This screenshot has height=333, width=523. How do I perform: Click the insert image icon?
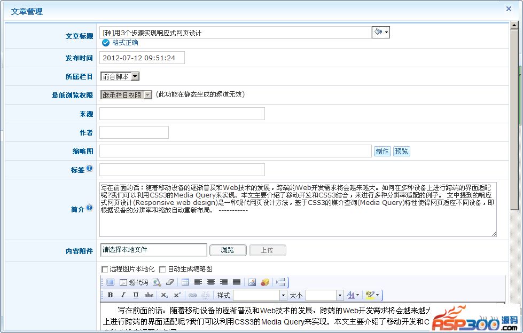[x=252, y=282]
